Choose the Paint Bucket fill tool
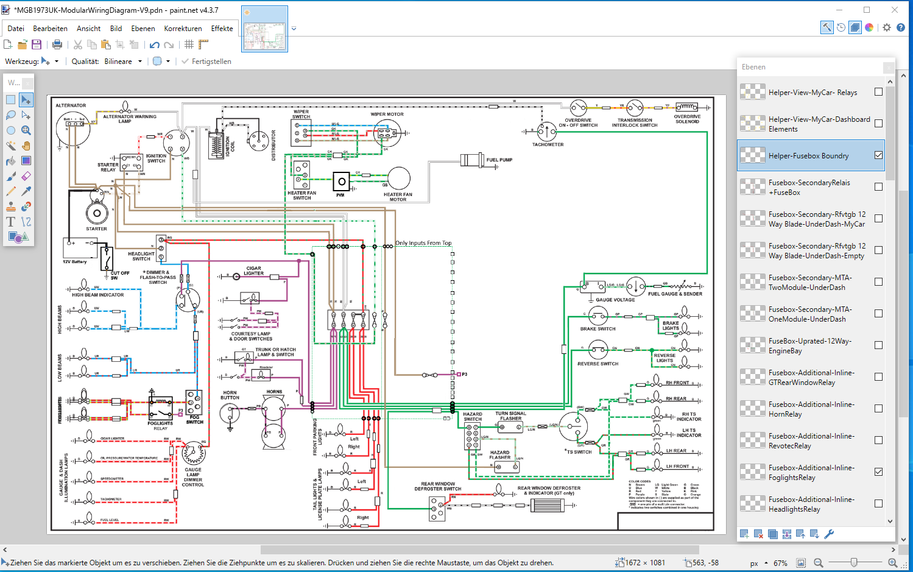The width and height of the screenshot is (913, 572). (x=11, y=161)
